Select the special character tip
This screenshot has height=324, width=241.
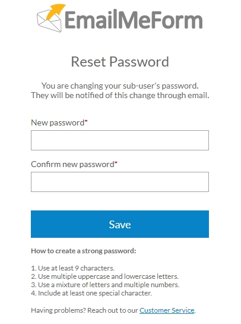click(x=91, y=293)
